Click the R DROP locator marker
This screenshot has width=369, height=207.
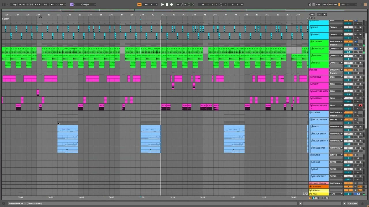pos(5,19)
